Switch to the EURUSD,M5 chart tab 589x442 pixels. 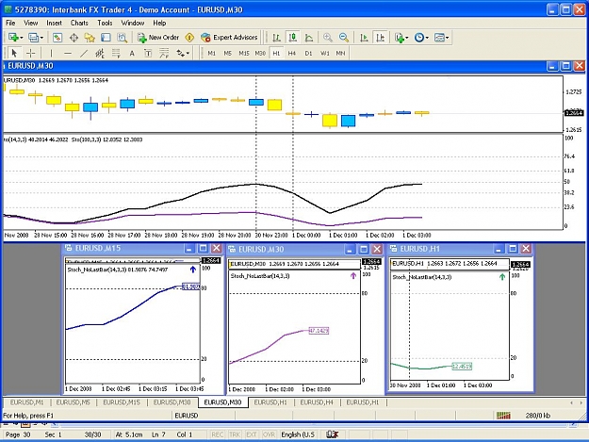tap(74, 402)
